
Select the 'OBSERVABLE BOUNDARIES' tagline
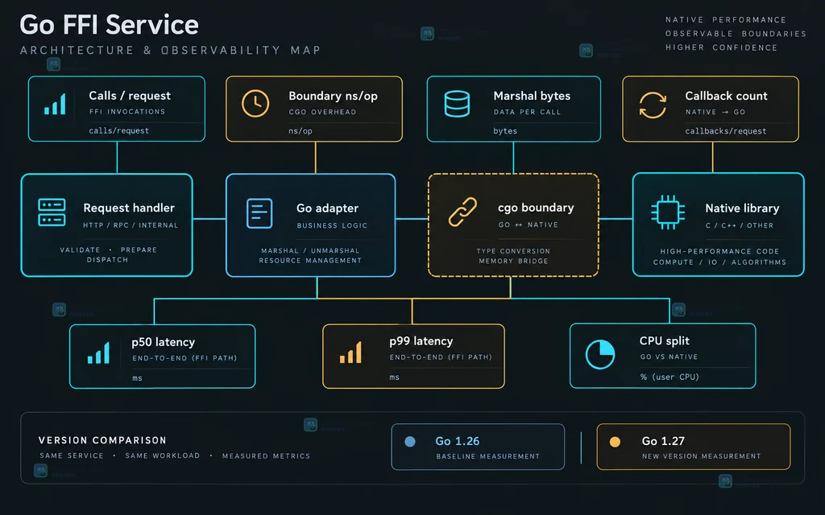736,34
